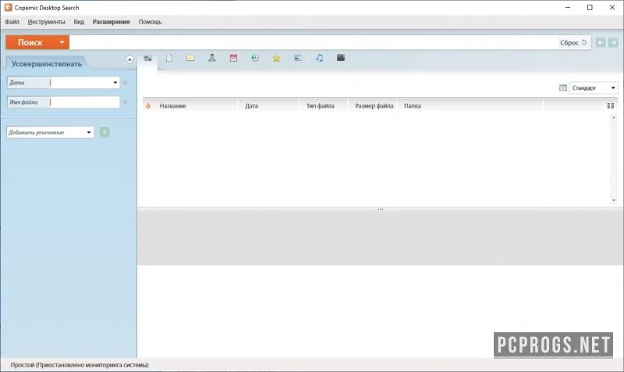
Task: Open the column chooser icon in the header
Action: point(611,106)
